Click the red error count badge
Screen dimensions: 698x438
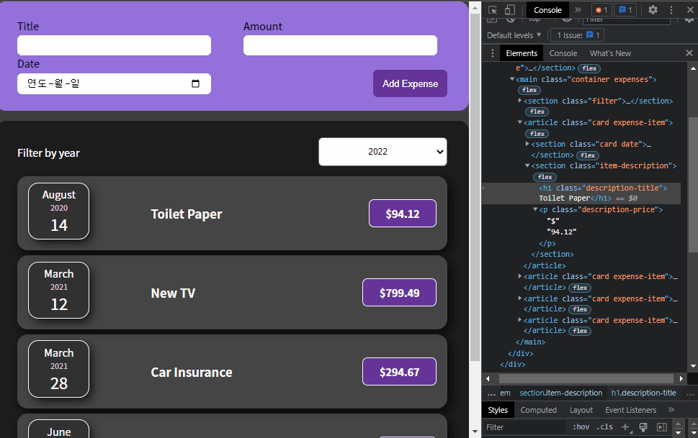[x=601, y=10]
